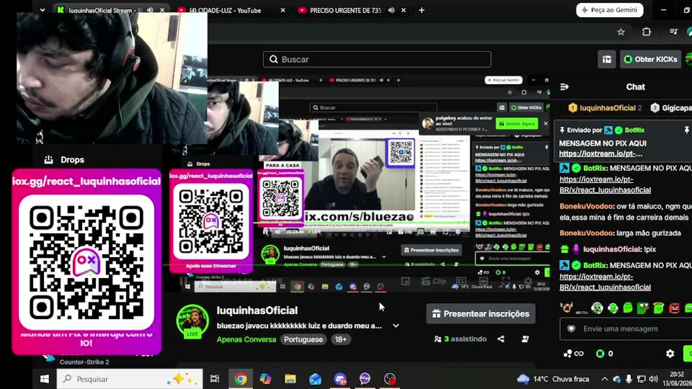
Task: Share the stream with the share icon
Action: click(x=501, y=339)
